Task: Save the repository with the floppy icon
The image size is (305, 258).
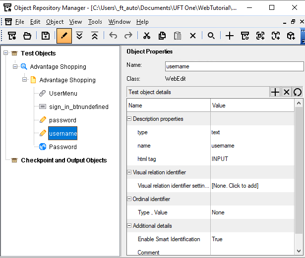Action: 46,36
